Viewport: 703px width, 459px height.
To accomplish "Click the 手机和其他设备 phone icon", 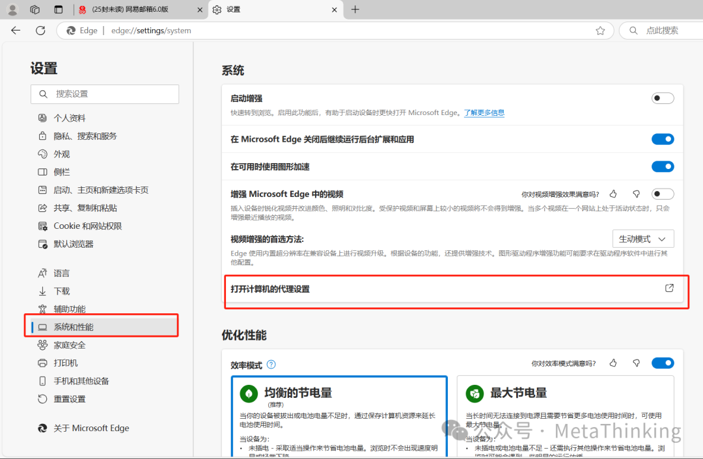I will tap(42, 381).
